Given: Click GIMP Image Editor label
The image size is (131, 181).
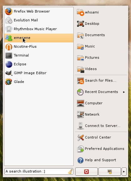Looking at the screenshot, I should [x=30, y=73].
